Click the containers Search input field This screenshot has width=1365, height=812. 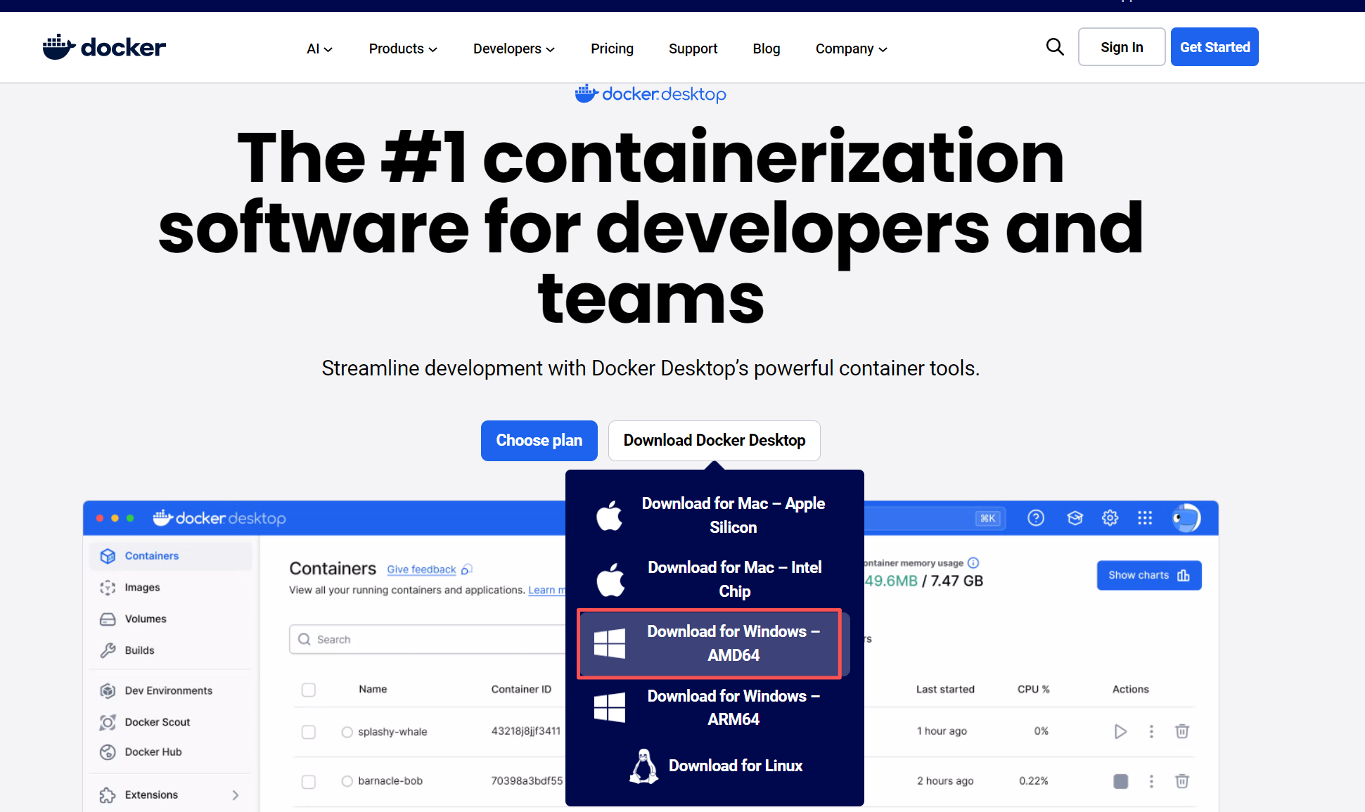pyautogui.click(x=428, y=639)
